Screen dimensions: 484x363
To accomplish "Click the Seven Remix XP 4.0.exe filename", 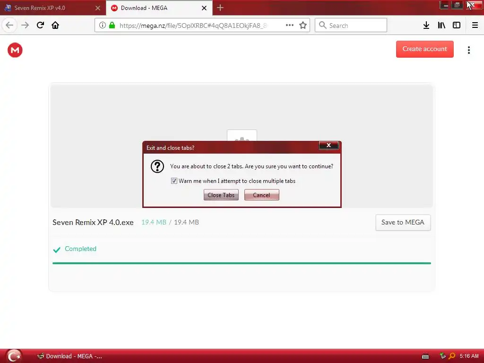I will coord(93,222).
